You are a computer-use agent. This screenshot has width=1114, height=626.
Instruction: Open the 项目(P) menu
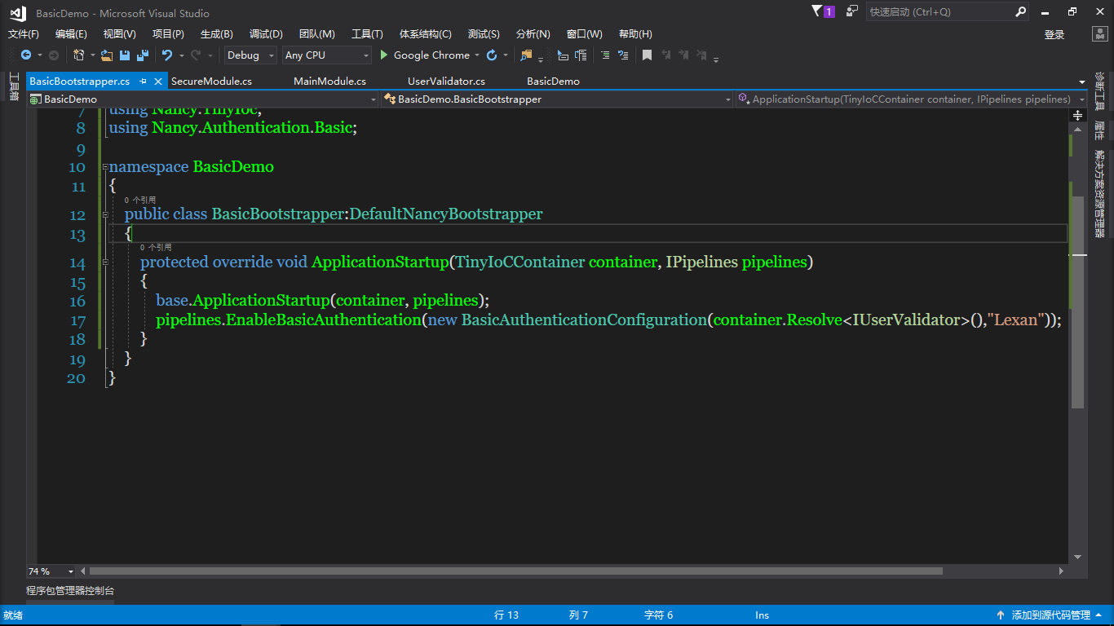pos(168,34)
